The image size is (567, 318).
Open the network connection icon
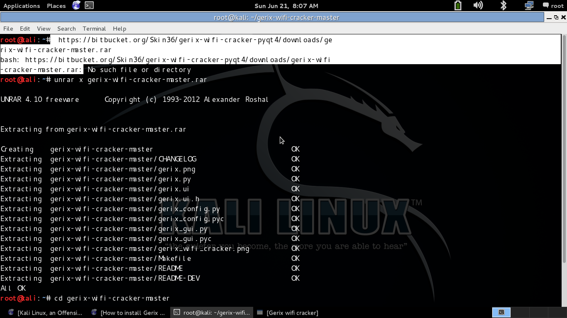point(529,5)
